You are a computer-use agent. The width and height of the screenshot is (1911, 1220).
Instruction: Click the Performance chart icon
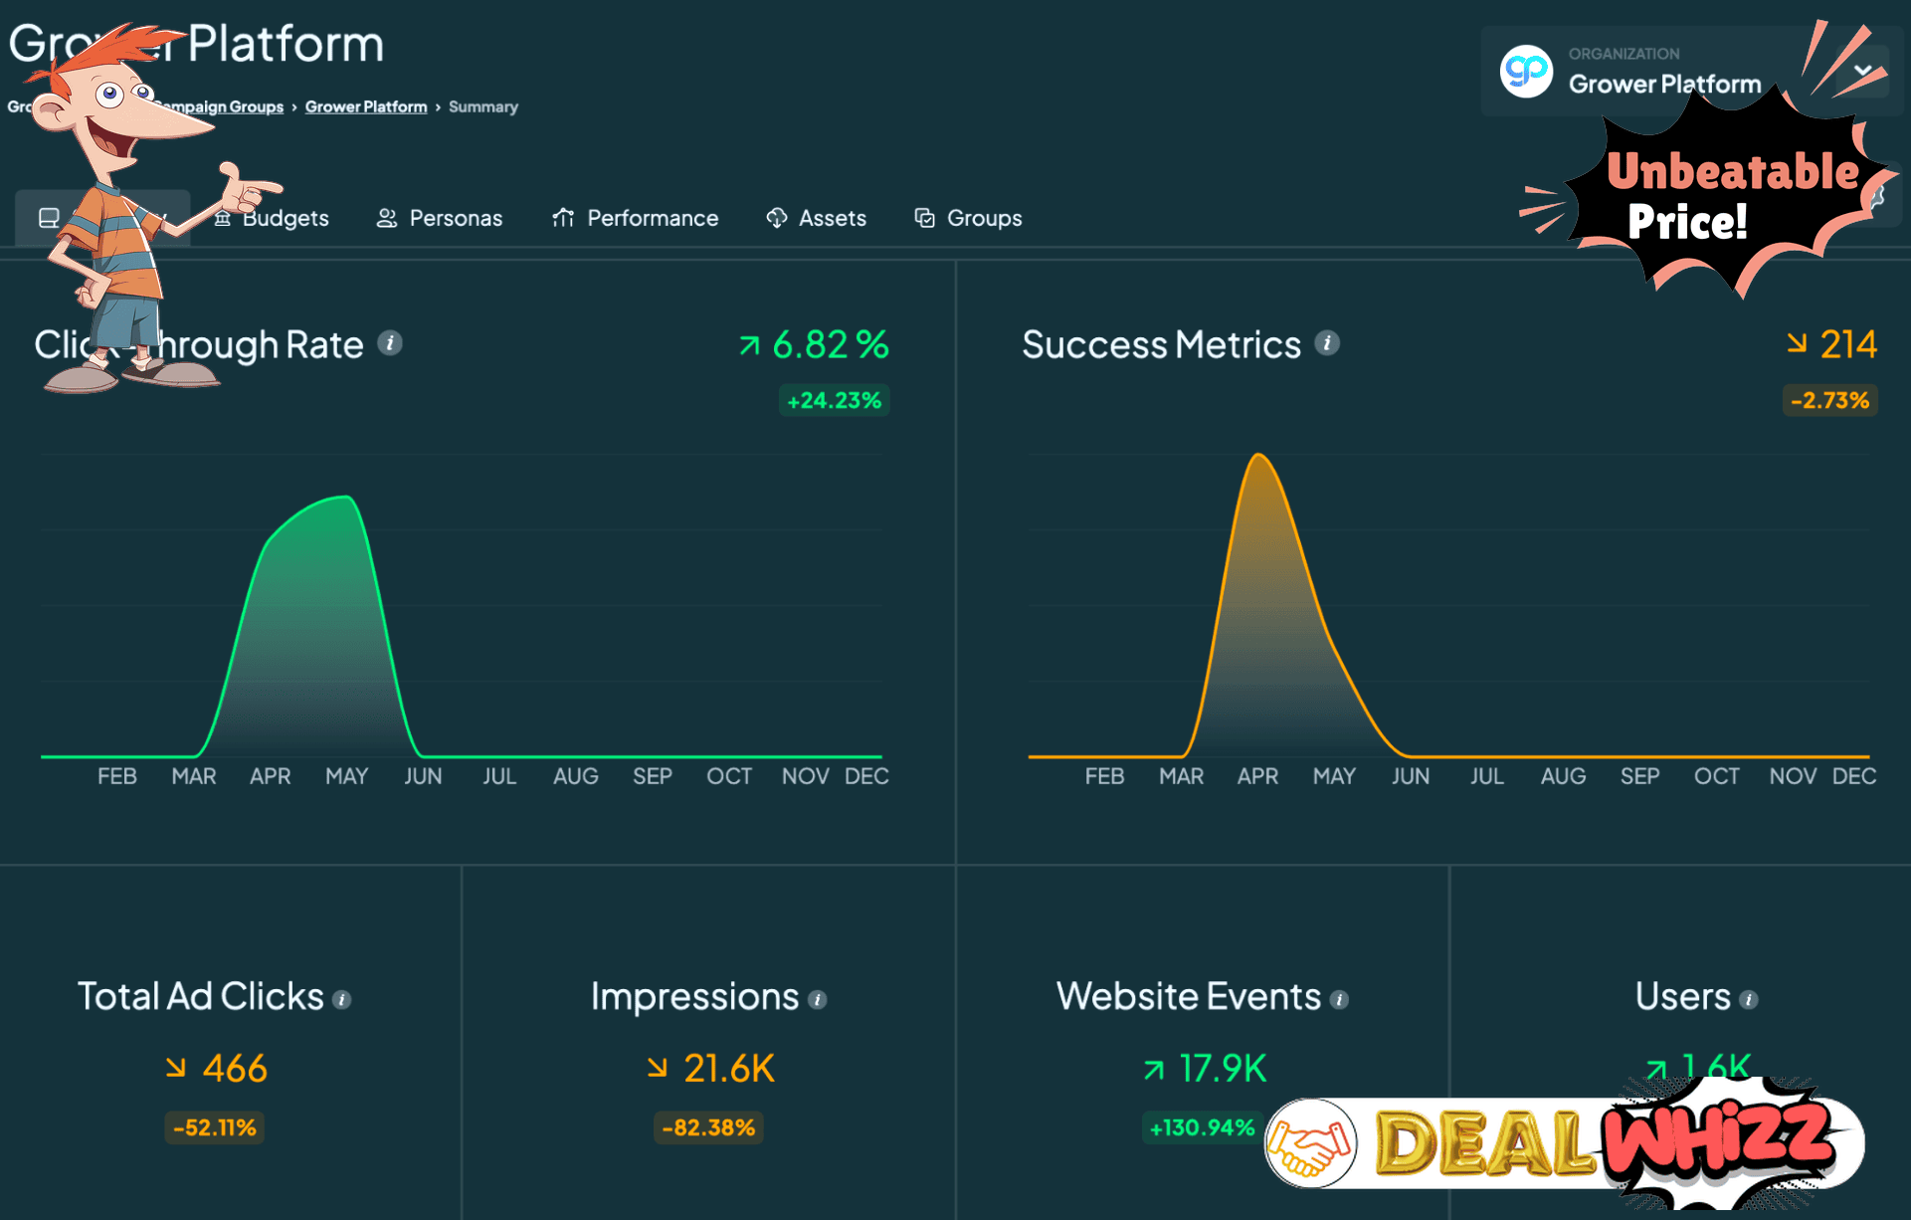tap(563, 218)
